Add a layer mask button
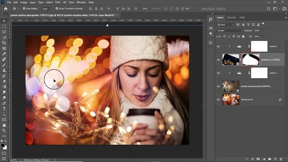The width and height of the screenshot is (288, 162). click(258, 159)
